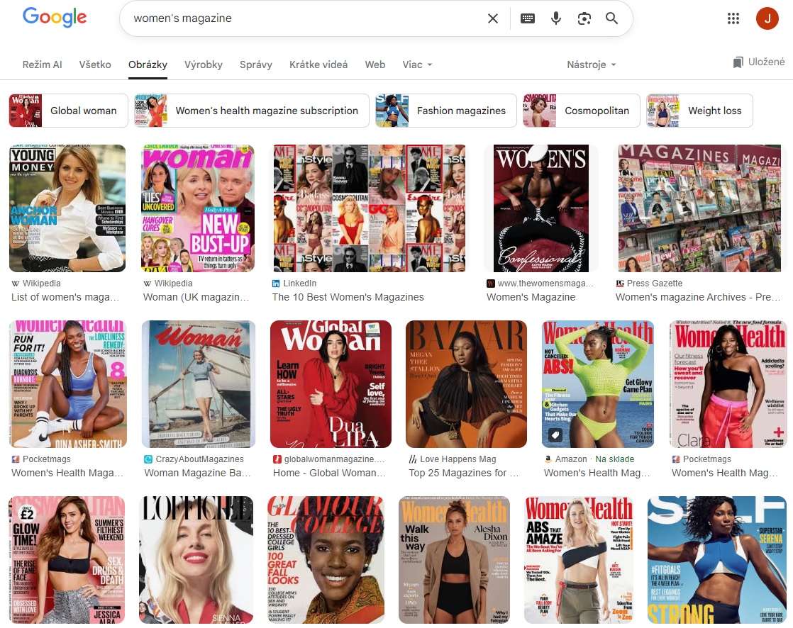This screenshot has width=793, height=628.
Task: Click the globalwomanmagazine favicon
Action: click(x=277, y=459)
